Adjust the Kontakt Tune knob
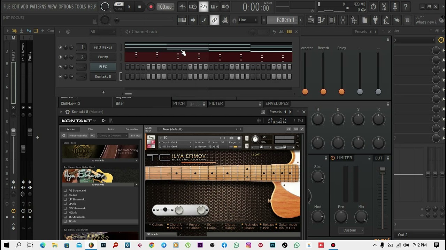The width and height of the screenshot is (446, 250). tap(255, 139)
